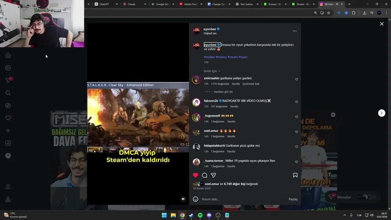Open Notifications heart in the sidebar
This screenshot has height=220, width=391.
pyautogui.click(x=8, y=118)
